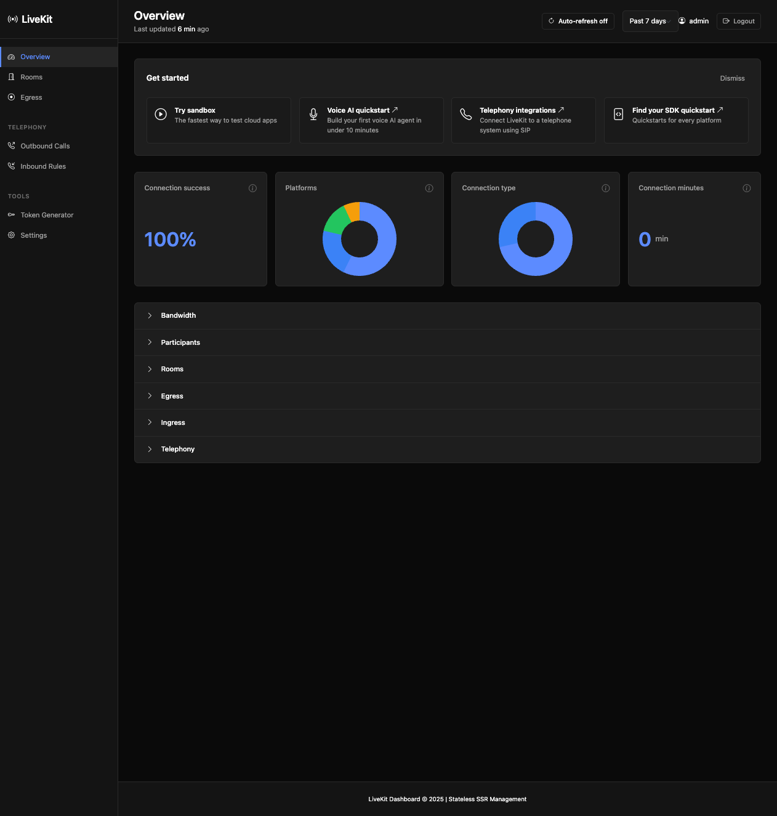The height and width of the screenshot is (816, 777).
Task: Click the phone icon in Telephony integrations card
Action: click(466, 115)
